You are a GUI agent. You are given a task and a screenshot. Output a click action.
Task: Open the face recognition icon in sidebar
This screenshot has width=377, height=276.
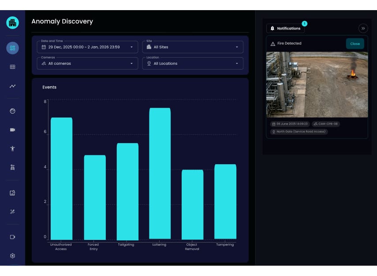pyautogui.click(x=12, y=111)
